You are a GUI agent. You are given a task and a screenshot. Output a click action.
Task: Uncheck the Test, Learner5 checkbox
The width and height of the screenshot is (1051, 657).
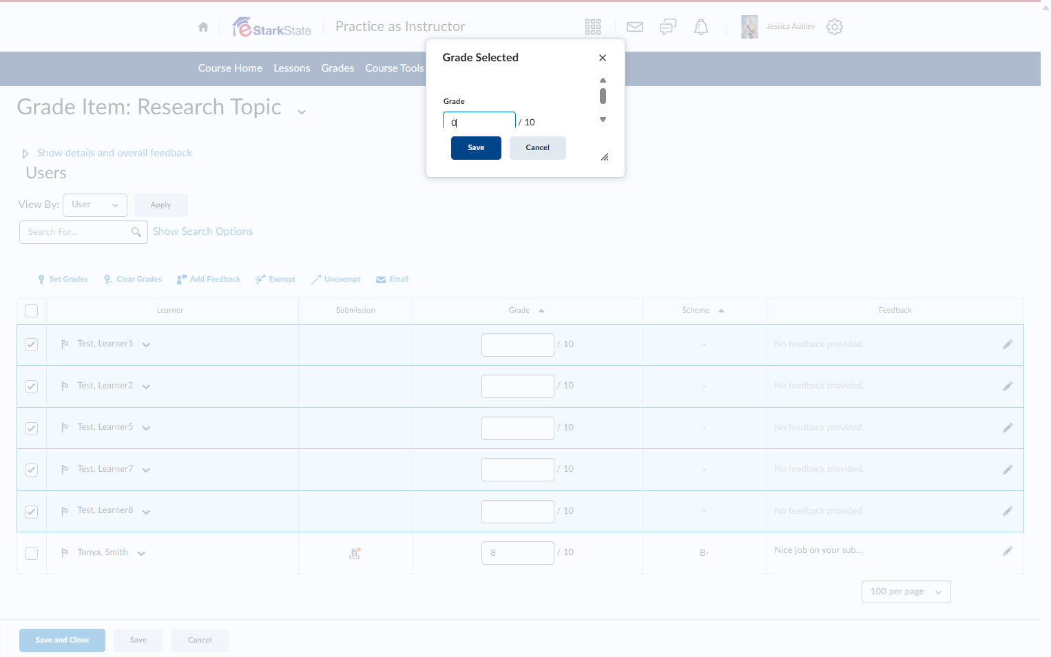coord(32,428)
